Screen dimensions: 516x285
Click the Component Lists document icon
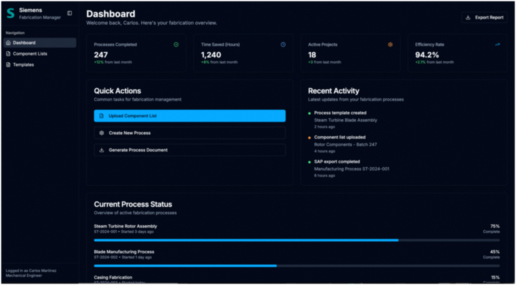click(8, 54)
